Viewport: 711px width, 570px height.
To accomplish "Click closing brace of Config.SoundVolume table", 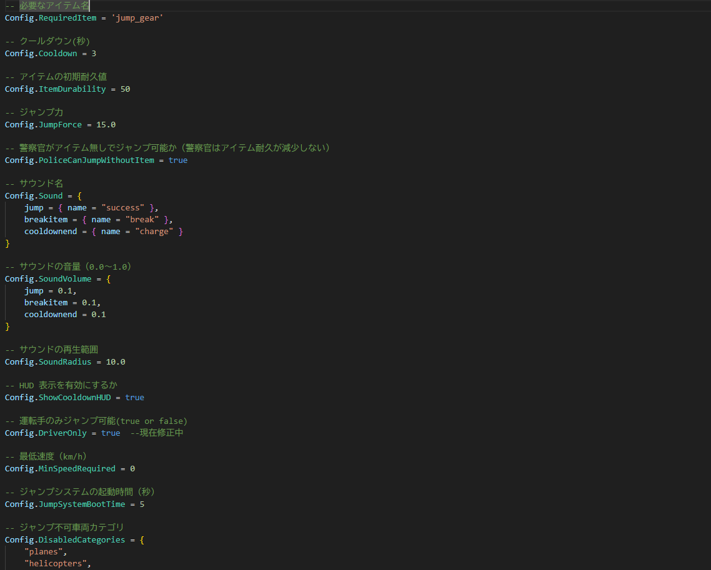I will pyautogui.click(x=7, y=327).
